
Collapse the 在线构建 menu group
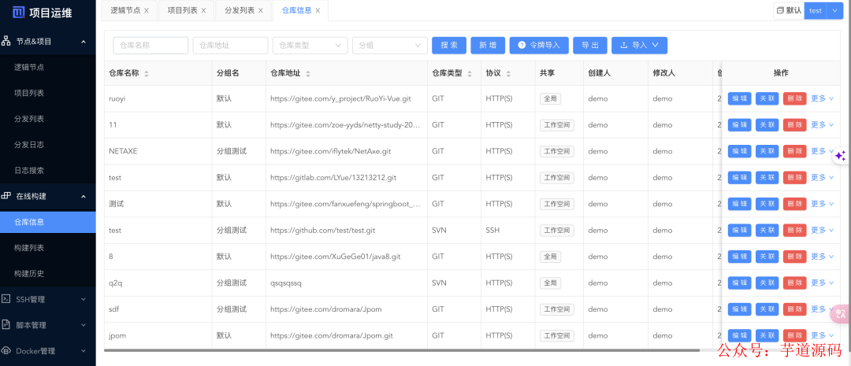pyautogui.click(x=83, y=196)
